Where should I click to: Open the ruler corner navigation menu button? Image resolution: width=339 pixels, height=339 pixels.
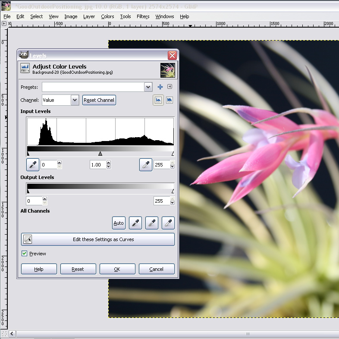(x=4, y=23)
